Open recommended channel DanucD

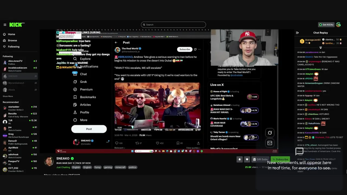click(20, 142)
